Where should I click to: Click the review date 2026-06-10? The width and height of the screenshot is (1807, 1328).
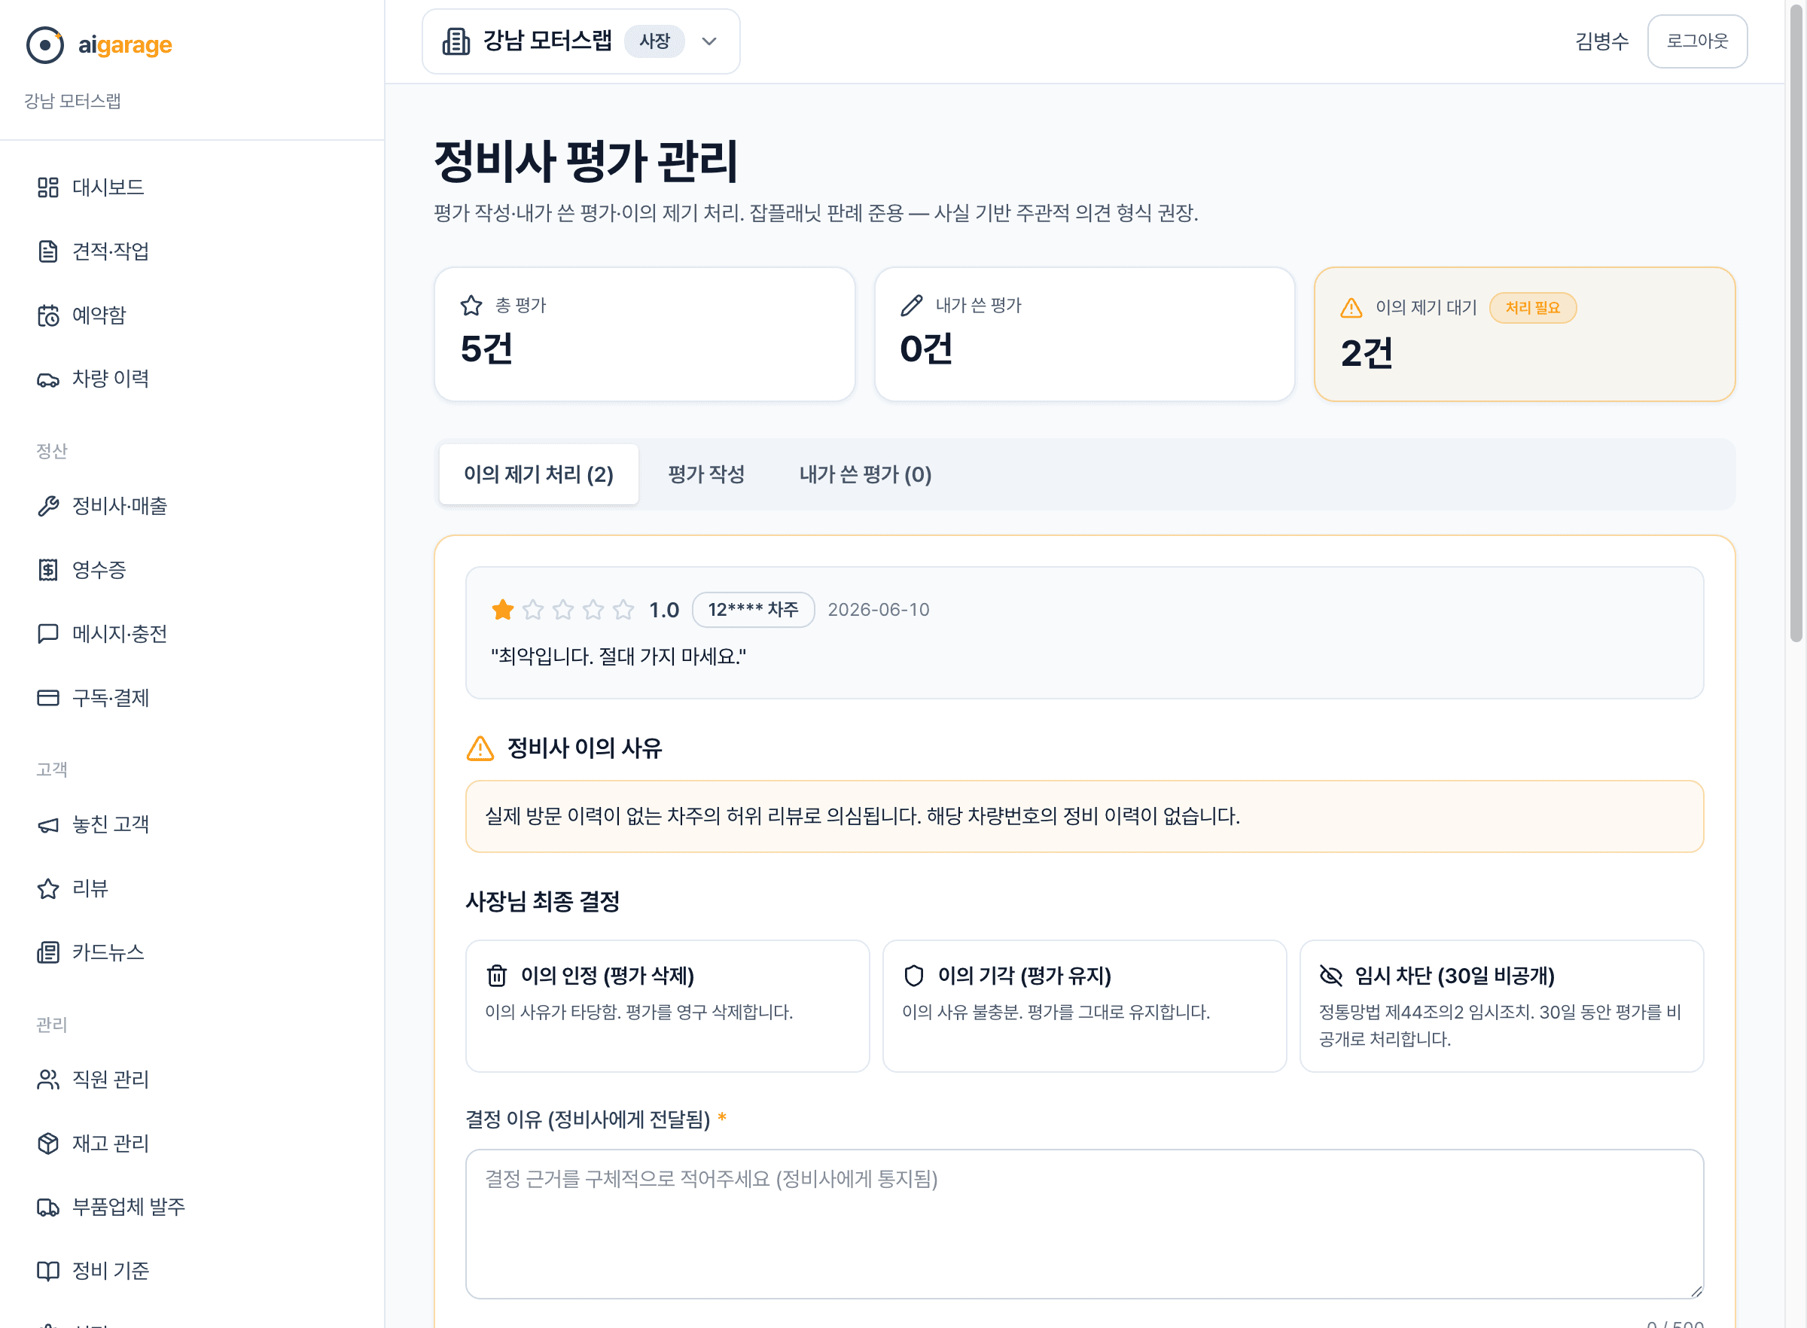coord(879,610)
